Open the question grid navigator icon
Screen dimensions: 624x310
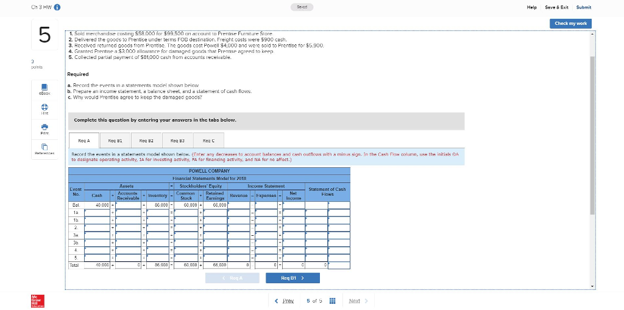(x=333, y=301)
